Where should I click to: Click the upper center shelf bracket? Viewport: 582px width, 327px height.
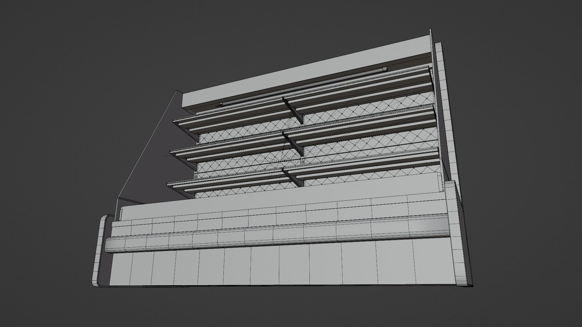tap(294, 111)
